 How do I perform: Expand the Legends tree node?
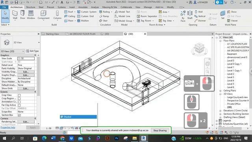click(x=217, y=121)
